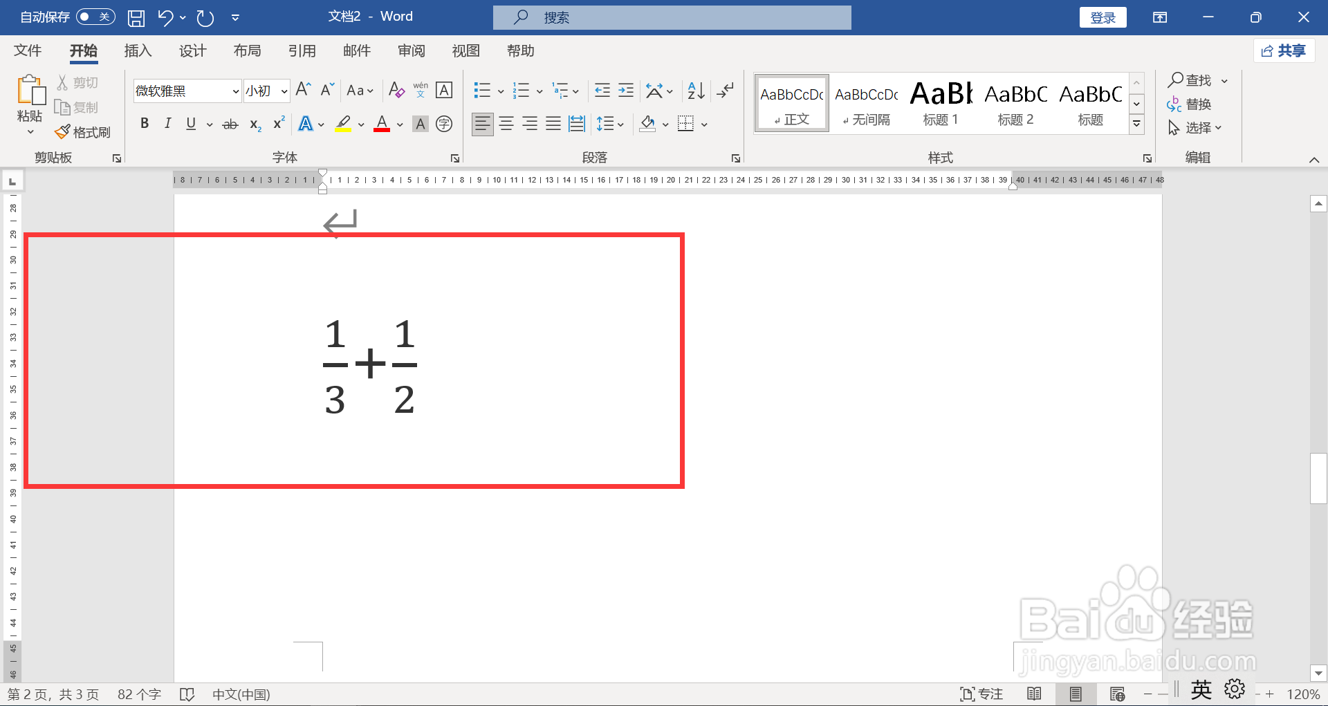Click the character border icon
Screen dimensions: 1328x706
tap(444, 90)
